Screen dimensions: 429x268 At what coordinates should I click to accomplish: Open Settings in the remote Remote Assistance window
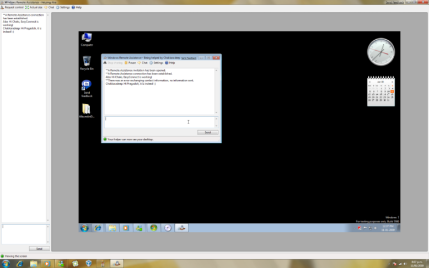point(156,63)
